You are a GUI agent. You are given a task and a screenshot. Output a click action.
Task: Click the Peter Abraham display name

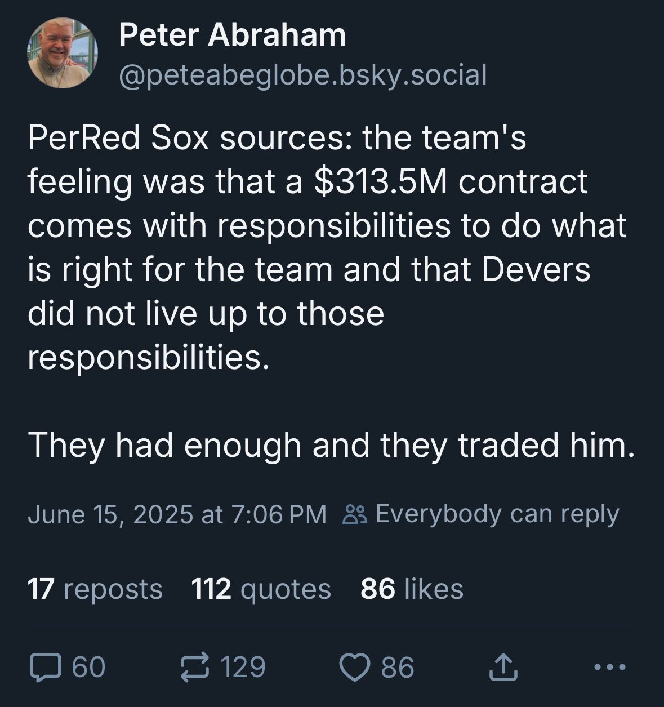pyautogui.click(x=232, y=35)
